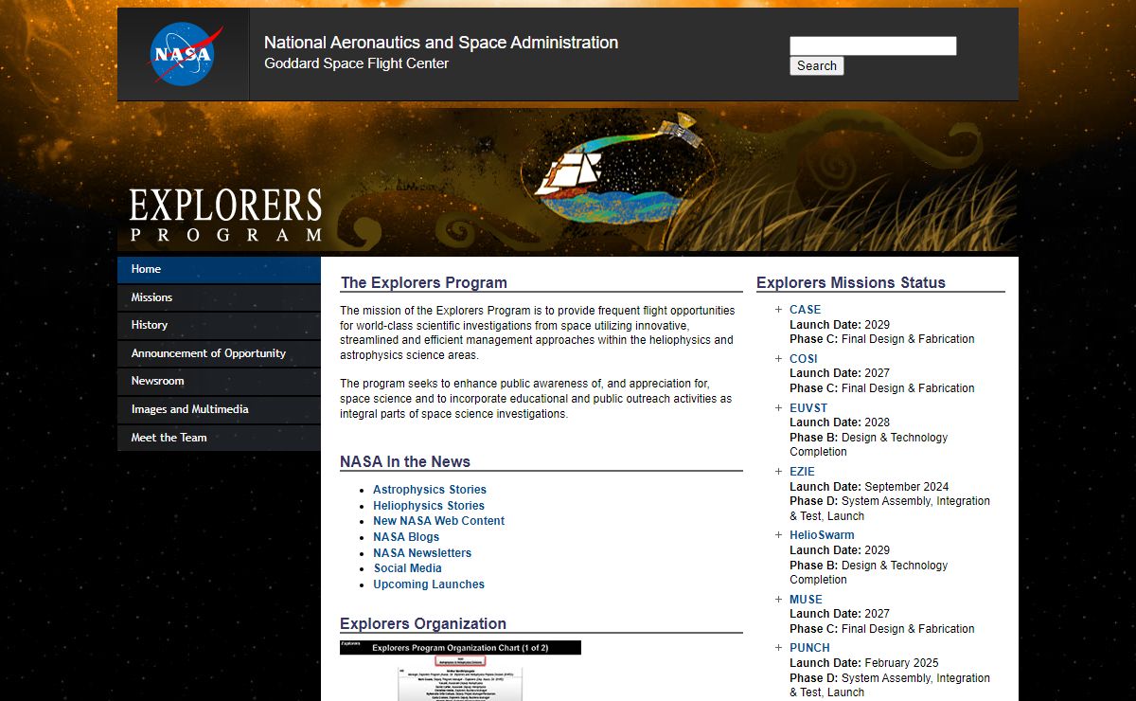
Task: Open the EUVST mission link
Action: 808,408
